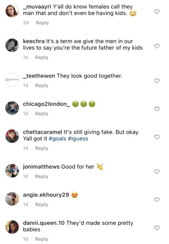Screen dimensions: 169x244
Task: View chicago2london_'s profile photo
Action: tap(12, 108)
